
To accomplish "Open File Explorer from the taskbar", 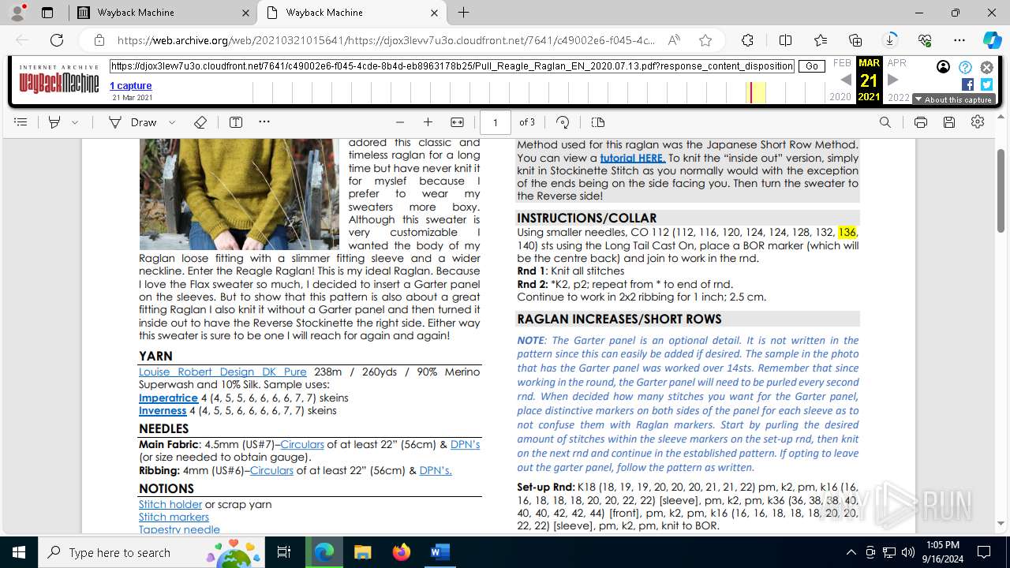I will [363, 552].
